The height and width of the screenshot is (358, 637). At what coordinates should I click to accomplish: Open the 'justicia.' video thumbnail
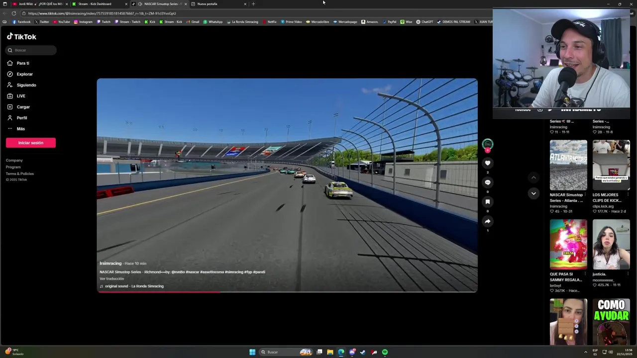[x=611, y=244]
